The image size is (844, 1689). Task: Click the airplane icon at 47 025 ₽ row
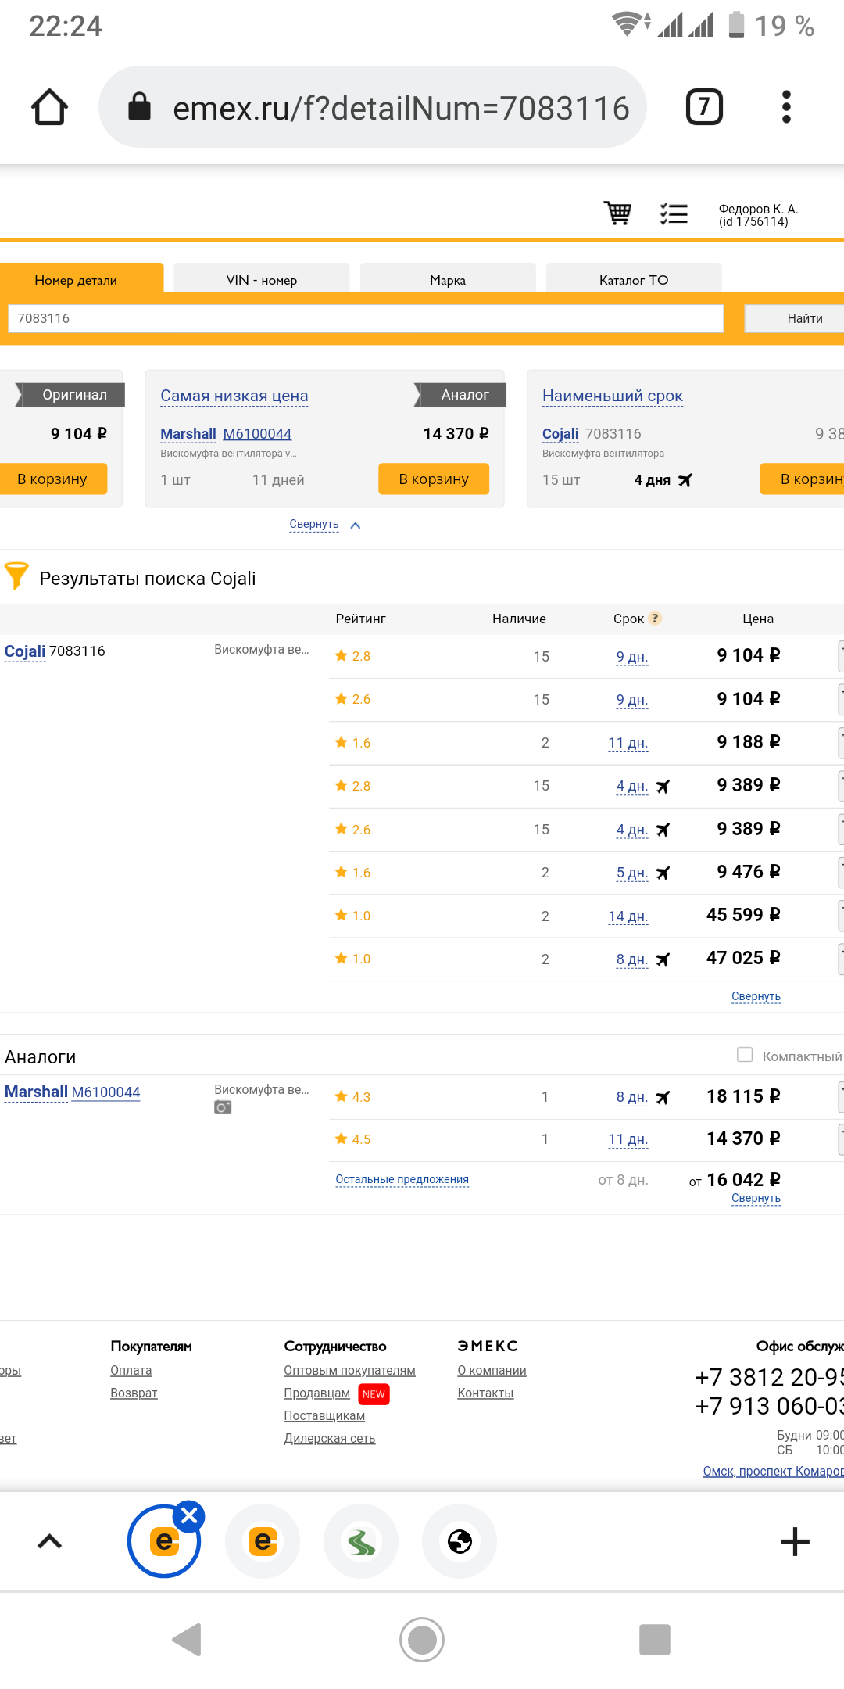(663, 959)
